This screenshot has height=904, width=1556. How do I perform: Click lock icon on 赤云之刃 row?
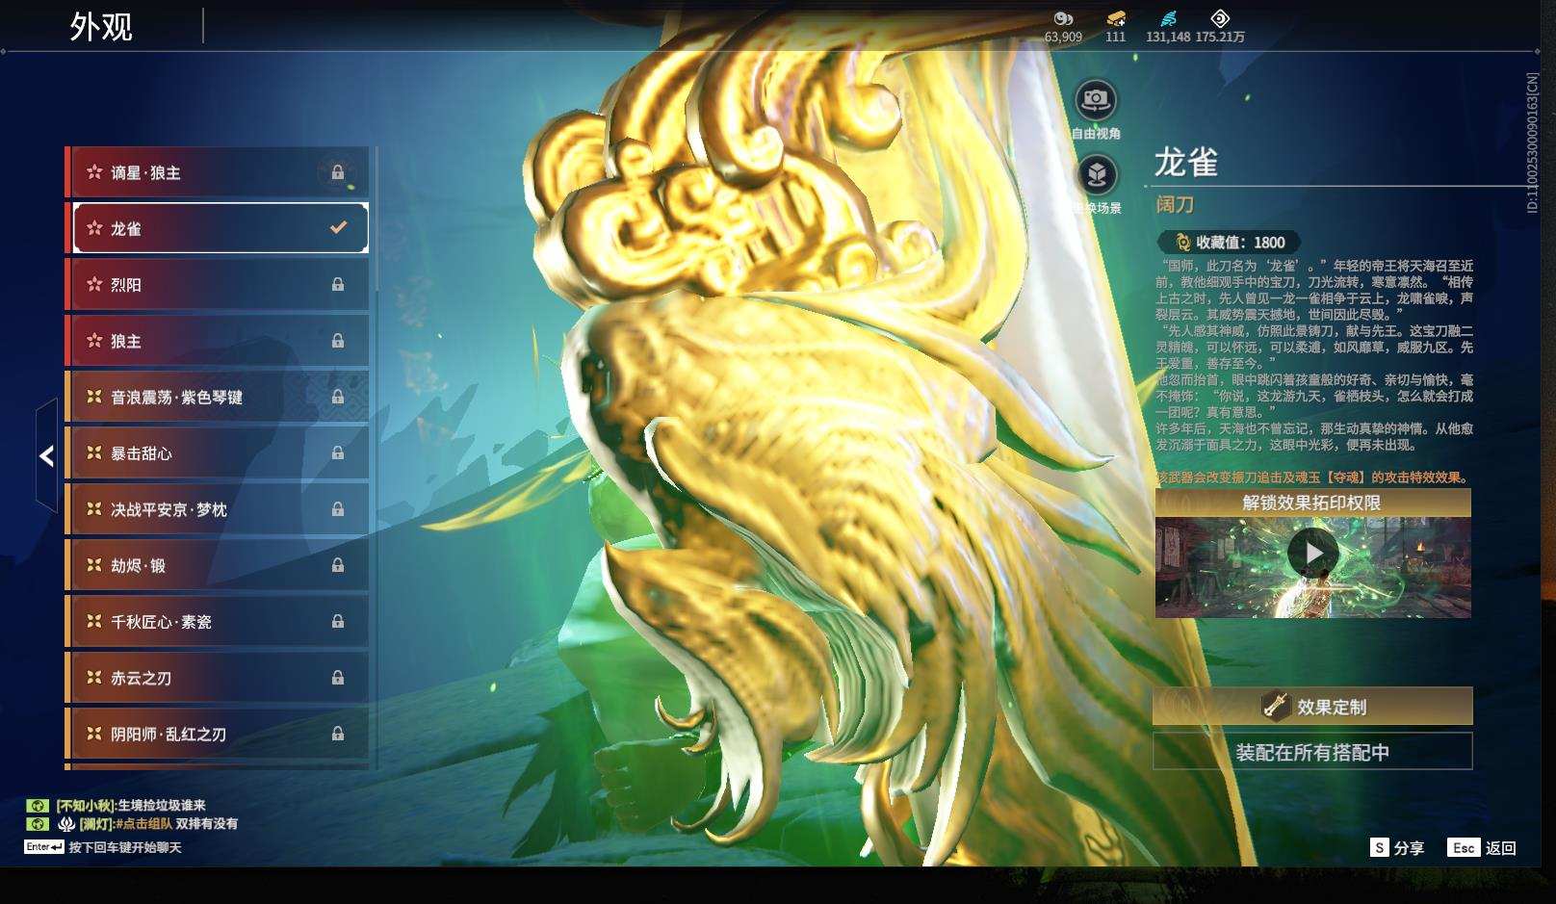click(x=338, y=678)
